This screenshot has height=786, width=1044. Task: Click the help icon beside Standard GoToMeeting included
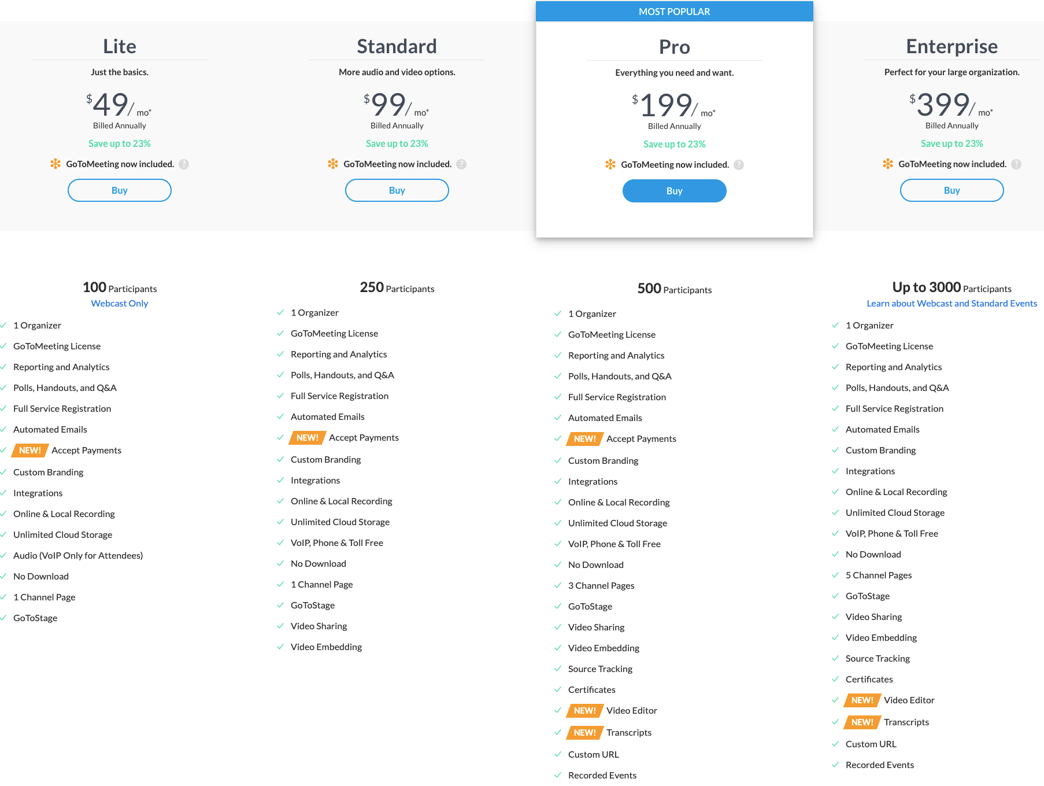click(x=461, y=164)
